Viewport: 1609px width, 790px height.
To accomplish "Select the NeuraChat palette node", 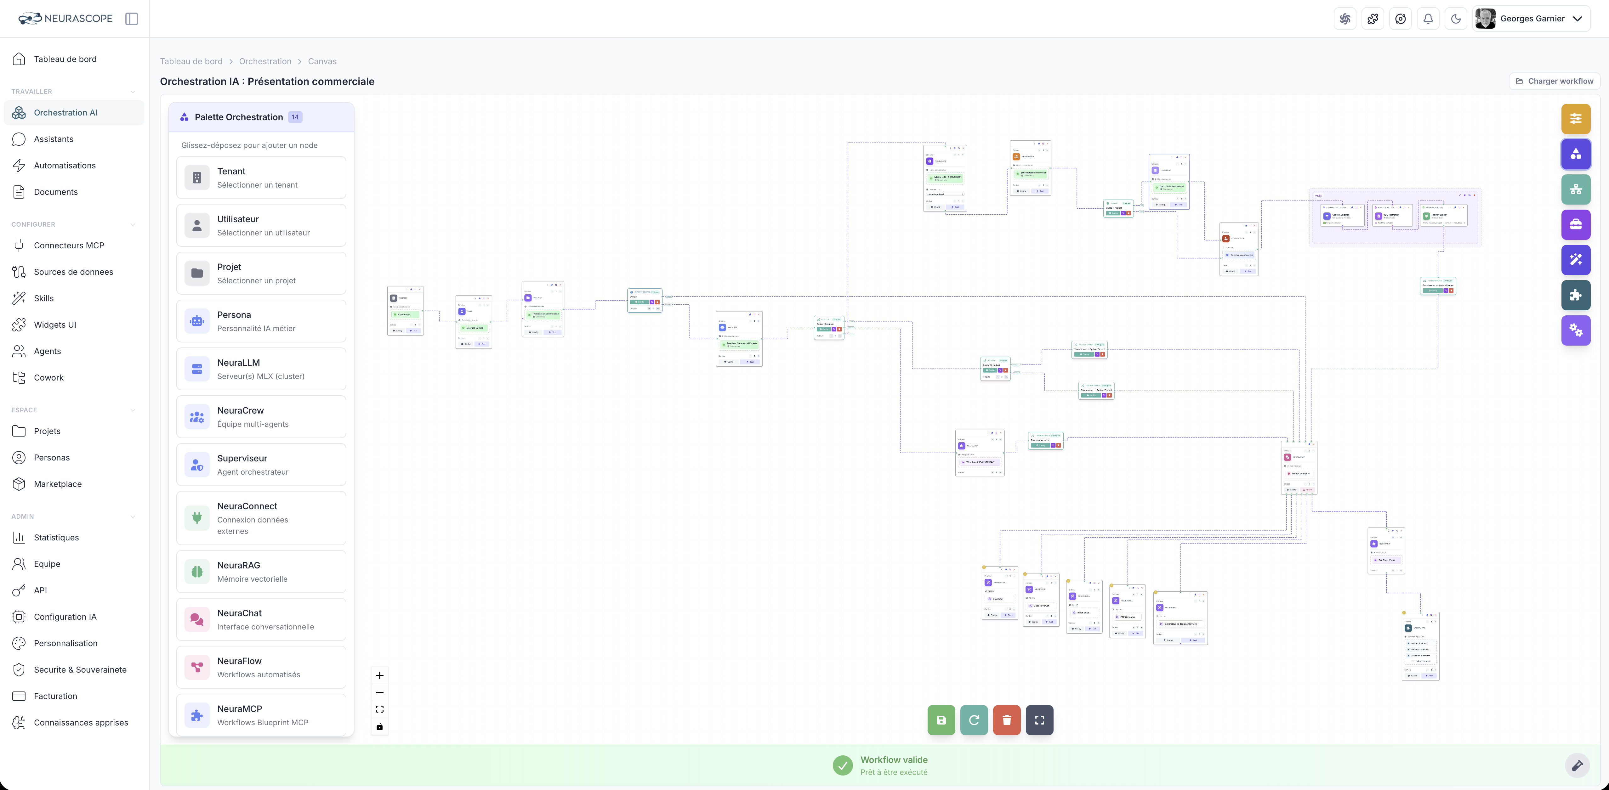I will (261, 619).
